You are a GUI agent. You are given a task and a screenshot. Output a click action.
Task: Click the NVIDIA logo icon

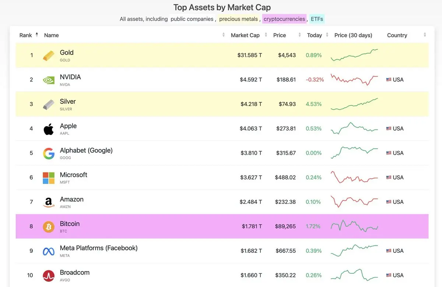pos(49,80)
